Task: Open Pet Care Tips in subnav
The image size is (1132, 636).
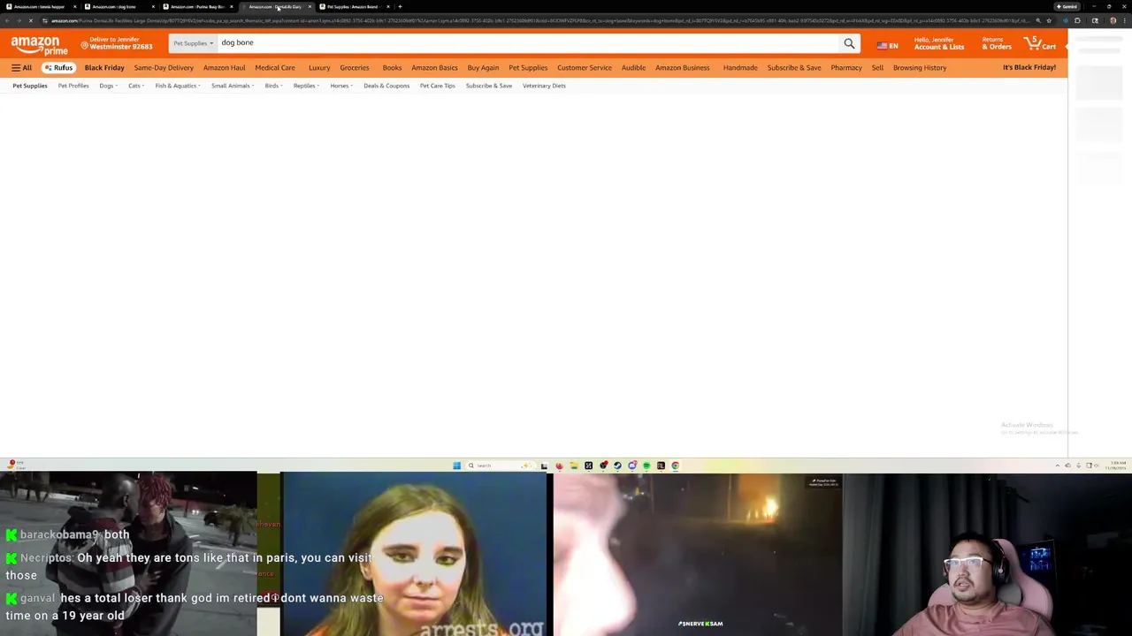Action: tap(438, 86)
